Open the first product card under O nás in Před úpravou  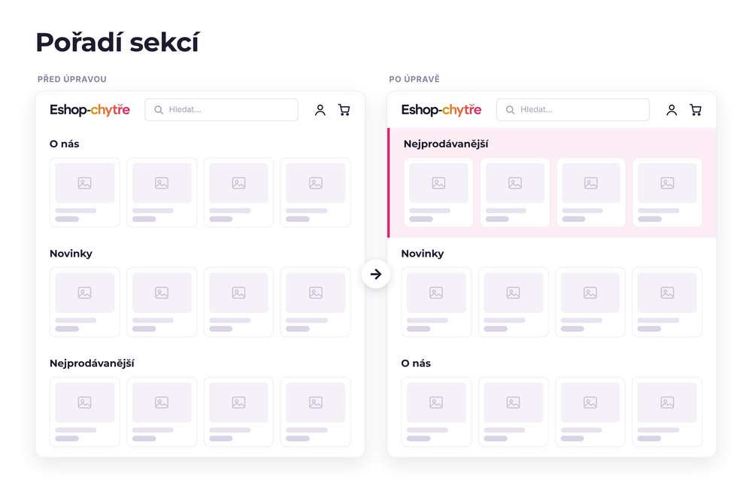pyautogui.click(x=85, y=193)
